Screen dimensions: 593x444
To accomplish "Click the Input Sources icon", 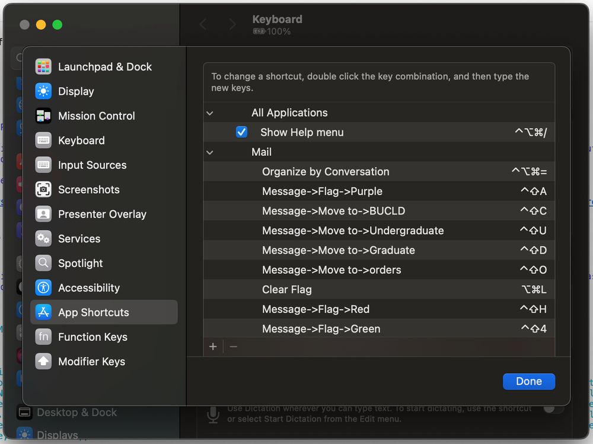I will point(43,165).
